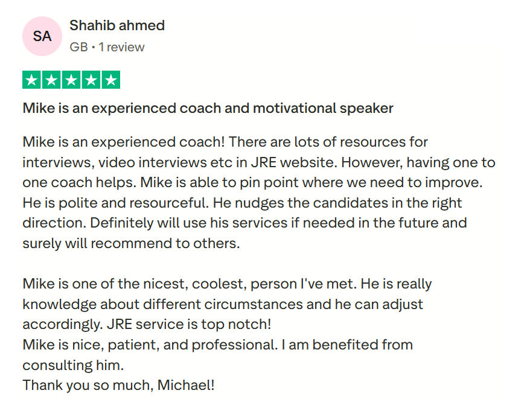This screenshot has height=402, width=524.
Task: Open the "1 review" count link
Action: pyautogui.click(x=121, y=47)
